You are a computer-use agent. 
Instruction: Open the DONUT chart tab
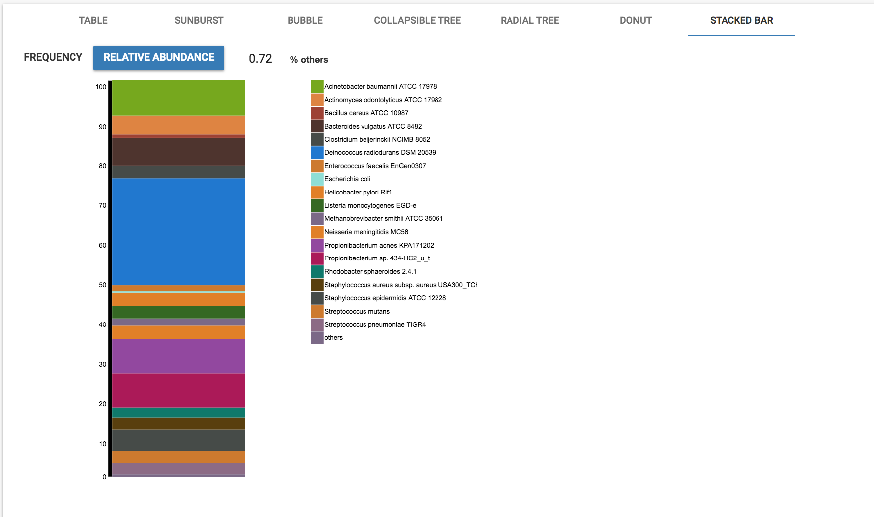pos(635,20)
